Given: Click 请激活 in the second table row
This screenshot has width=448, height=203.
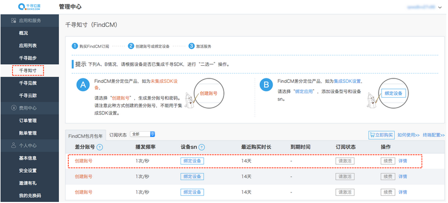Looking at the screenshot, I should click(345, 177).
